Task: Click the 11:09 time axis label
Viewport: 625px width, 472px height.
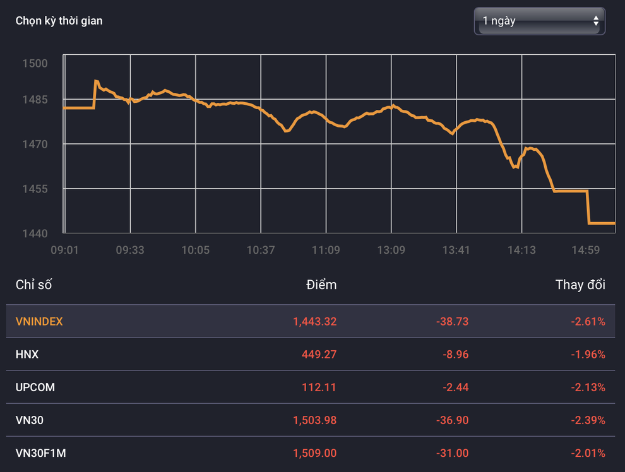Action: [x=326, y=250]
